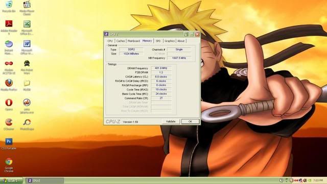Click the RAS# to CAS# Delay value

(x=161, y=81)
